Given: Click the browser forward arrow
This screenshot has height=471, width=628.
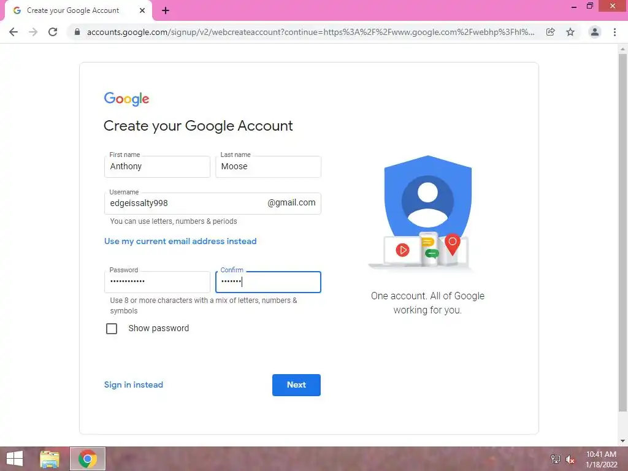Looking at the screenshot, I should 33,32.
